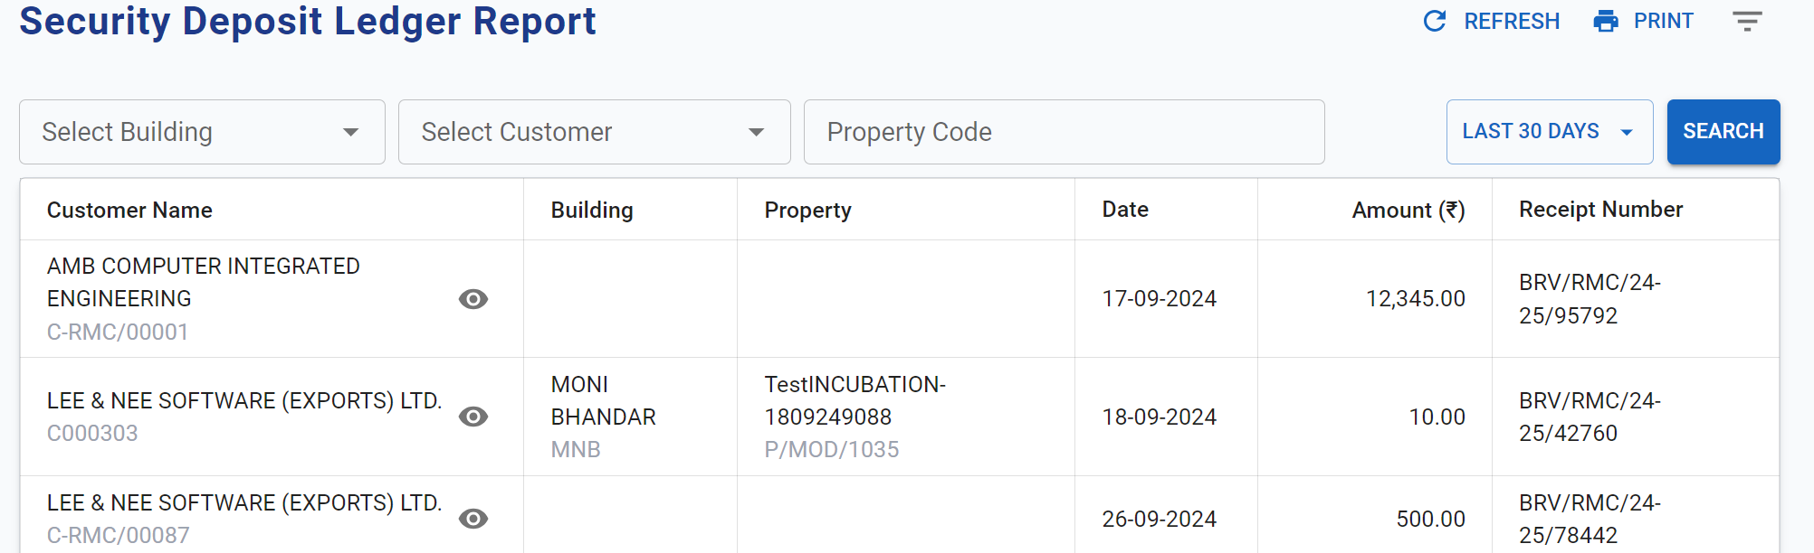Click the Amount (₹) column header

coord(1408,211)
